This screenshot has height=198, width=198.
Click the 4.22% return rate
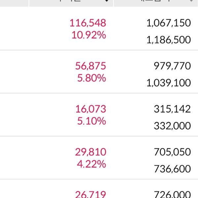(91, 164)
